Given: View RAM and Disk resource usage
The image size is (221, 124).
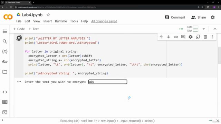Looking at the screenshot, I should (193, 29).
